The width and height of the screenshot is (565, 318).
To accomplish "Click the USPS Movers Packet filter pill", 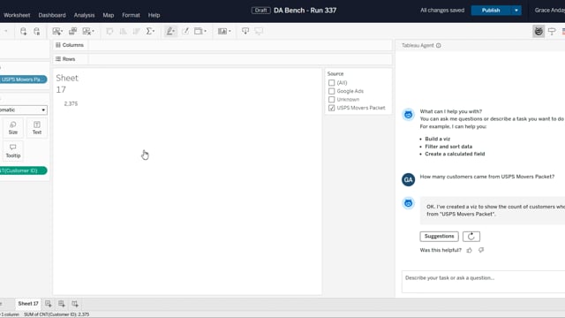I will pyautogui.click(x=23, y=79).
